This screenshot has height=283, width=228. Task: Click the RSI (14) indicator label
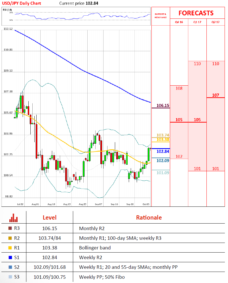[x=7, y=10]
